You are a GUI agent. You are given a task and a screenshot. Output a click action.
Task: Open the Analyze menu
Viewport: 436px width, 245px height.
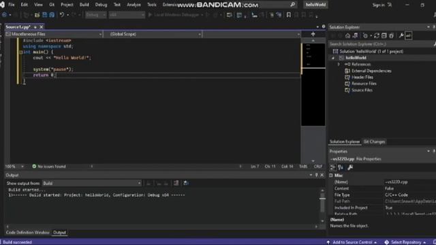click(x=134, y=5)
